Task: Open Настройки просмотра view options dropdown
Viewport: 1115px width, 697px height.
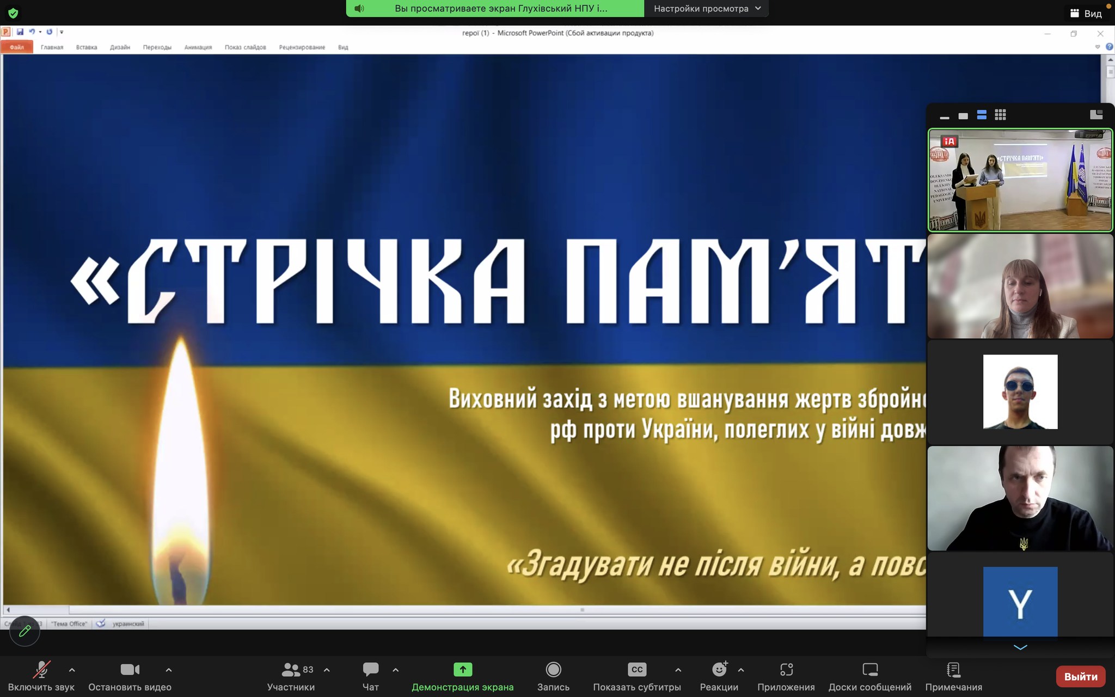Action: point(707,9)
